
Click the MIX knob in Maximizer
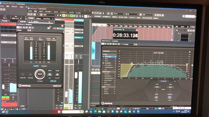point(50,75)
